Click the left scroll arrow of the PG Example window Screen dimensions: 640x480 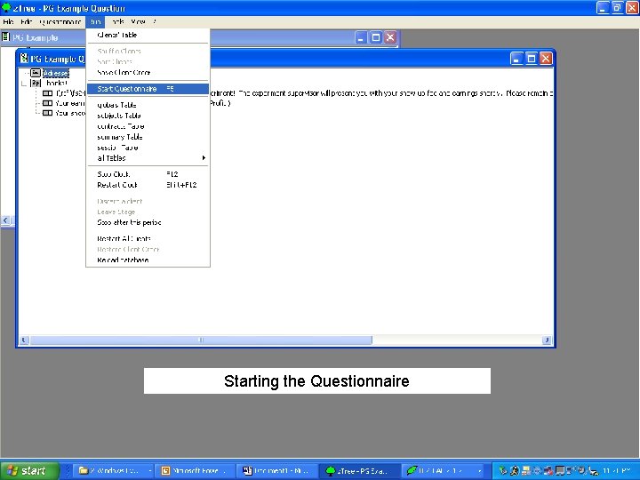(5, 220)
